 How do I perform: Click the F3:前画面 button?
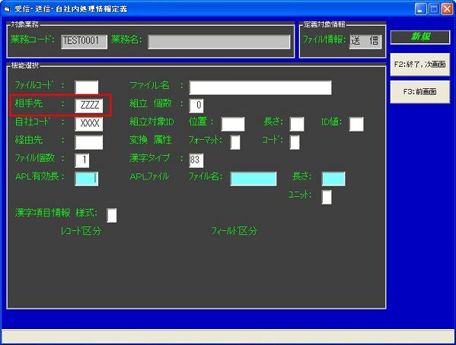pos(420,92)
